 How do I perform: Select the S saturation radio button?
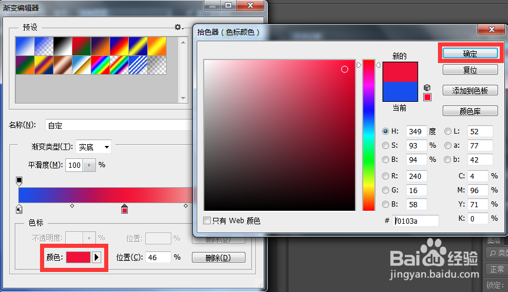click(386, 145)
